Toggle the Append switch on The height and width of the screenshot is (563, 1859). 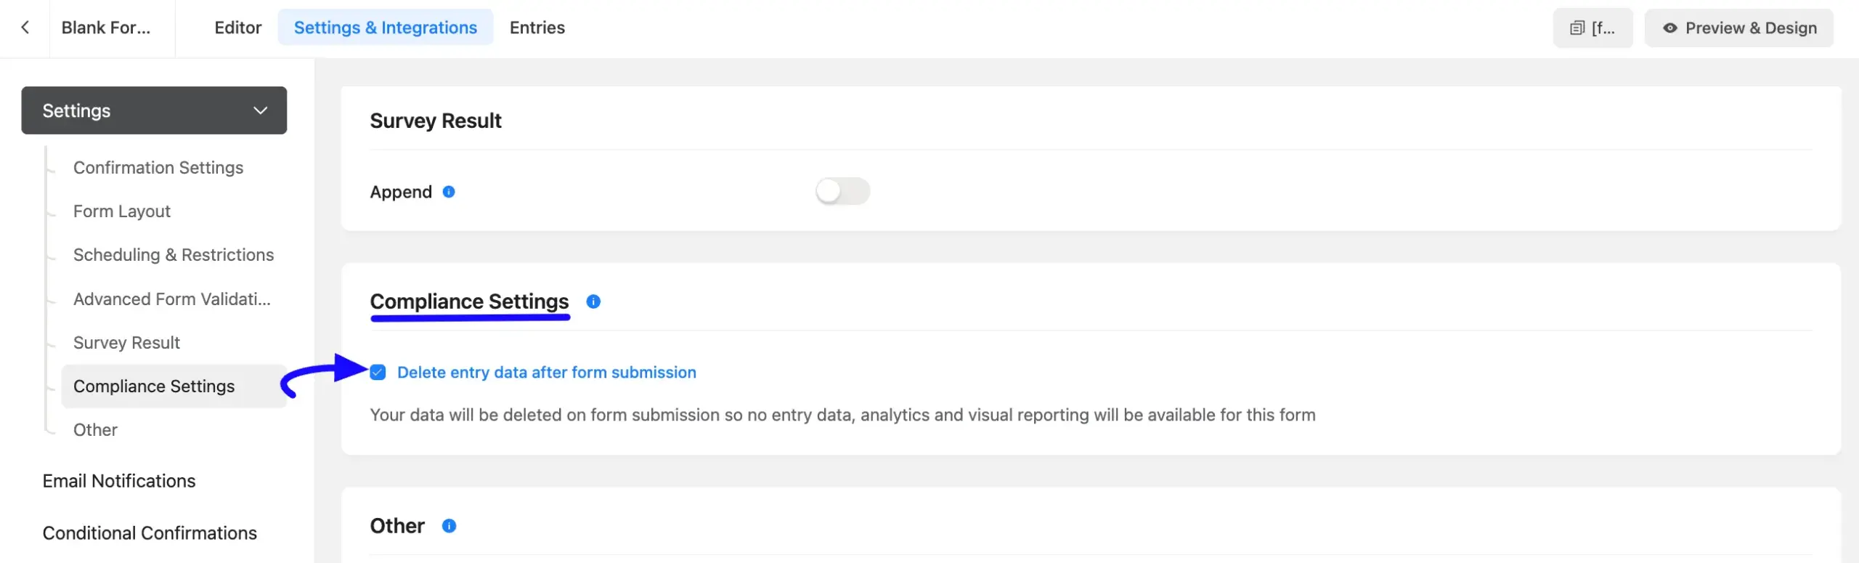click(842, 192)
